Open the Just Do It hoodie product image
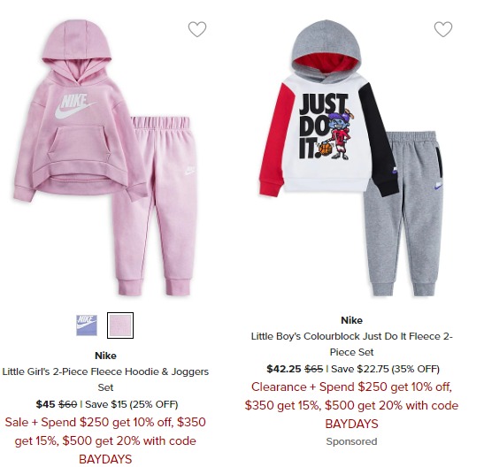This screenshot has height=467, width=484. (x=351, y=158)
